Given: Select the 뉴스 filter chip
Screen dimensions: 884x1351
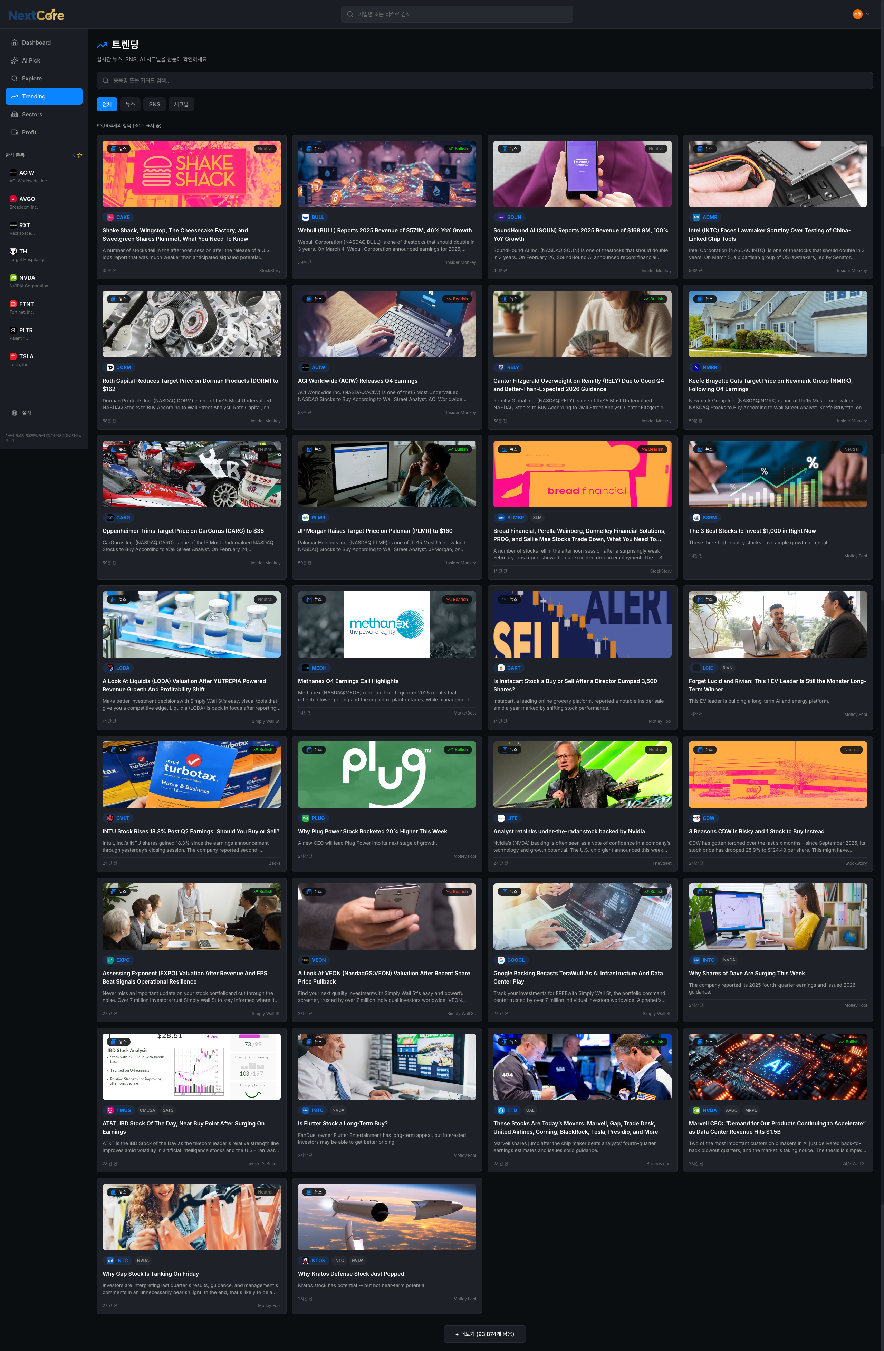Looking at the screenshot, I should coord(130,104).
